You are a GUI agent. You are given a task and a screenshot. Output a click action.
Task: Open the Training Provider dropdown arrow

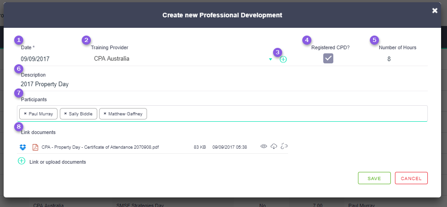(270, 59)
